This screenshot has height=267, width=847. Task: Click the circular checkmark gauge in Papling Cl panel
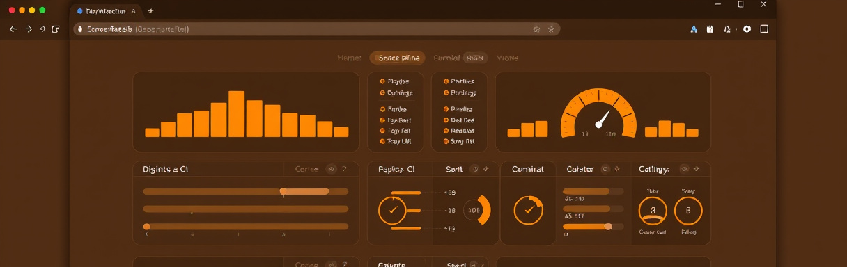pyautogui.click(x=392, y=210)
